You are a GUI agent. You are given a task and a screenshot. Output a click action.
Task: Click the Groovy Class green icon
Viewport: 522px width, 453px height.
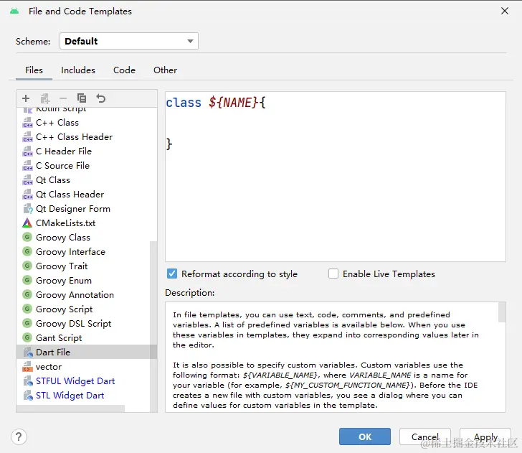[x=27, y=237]
